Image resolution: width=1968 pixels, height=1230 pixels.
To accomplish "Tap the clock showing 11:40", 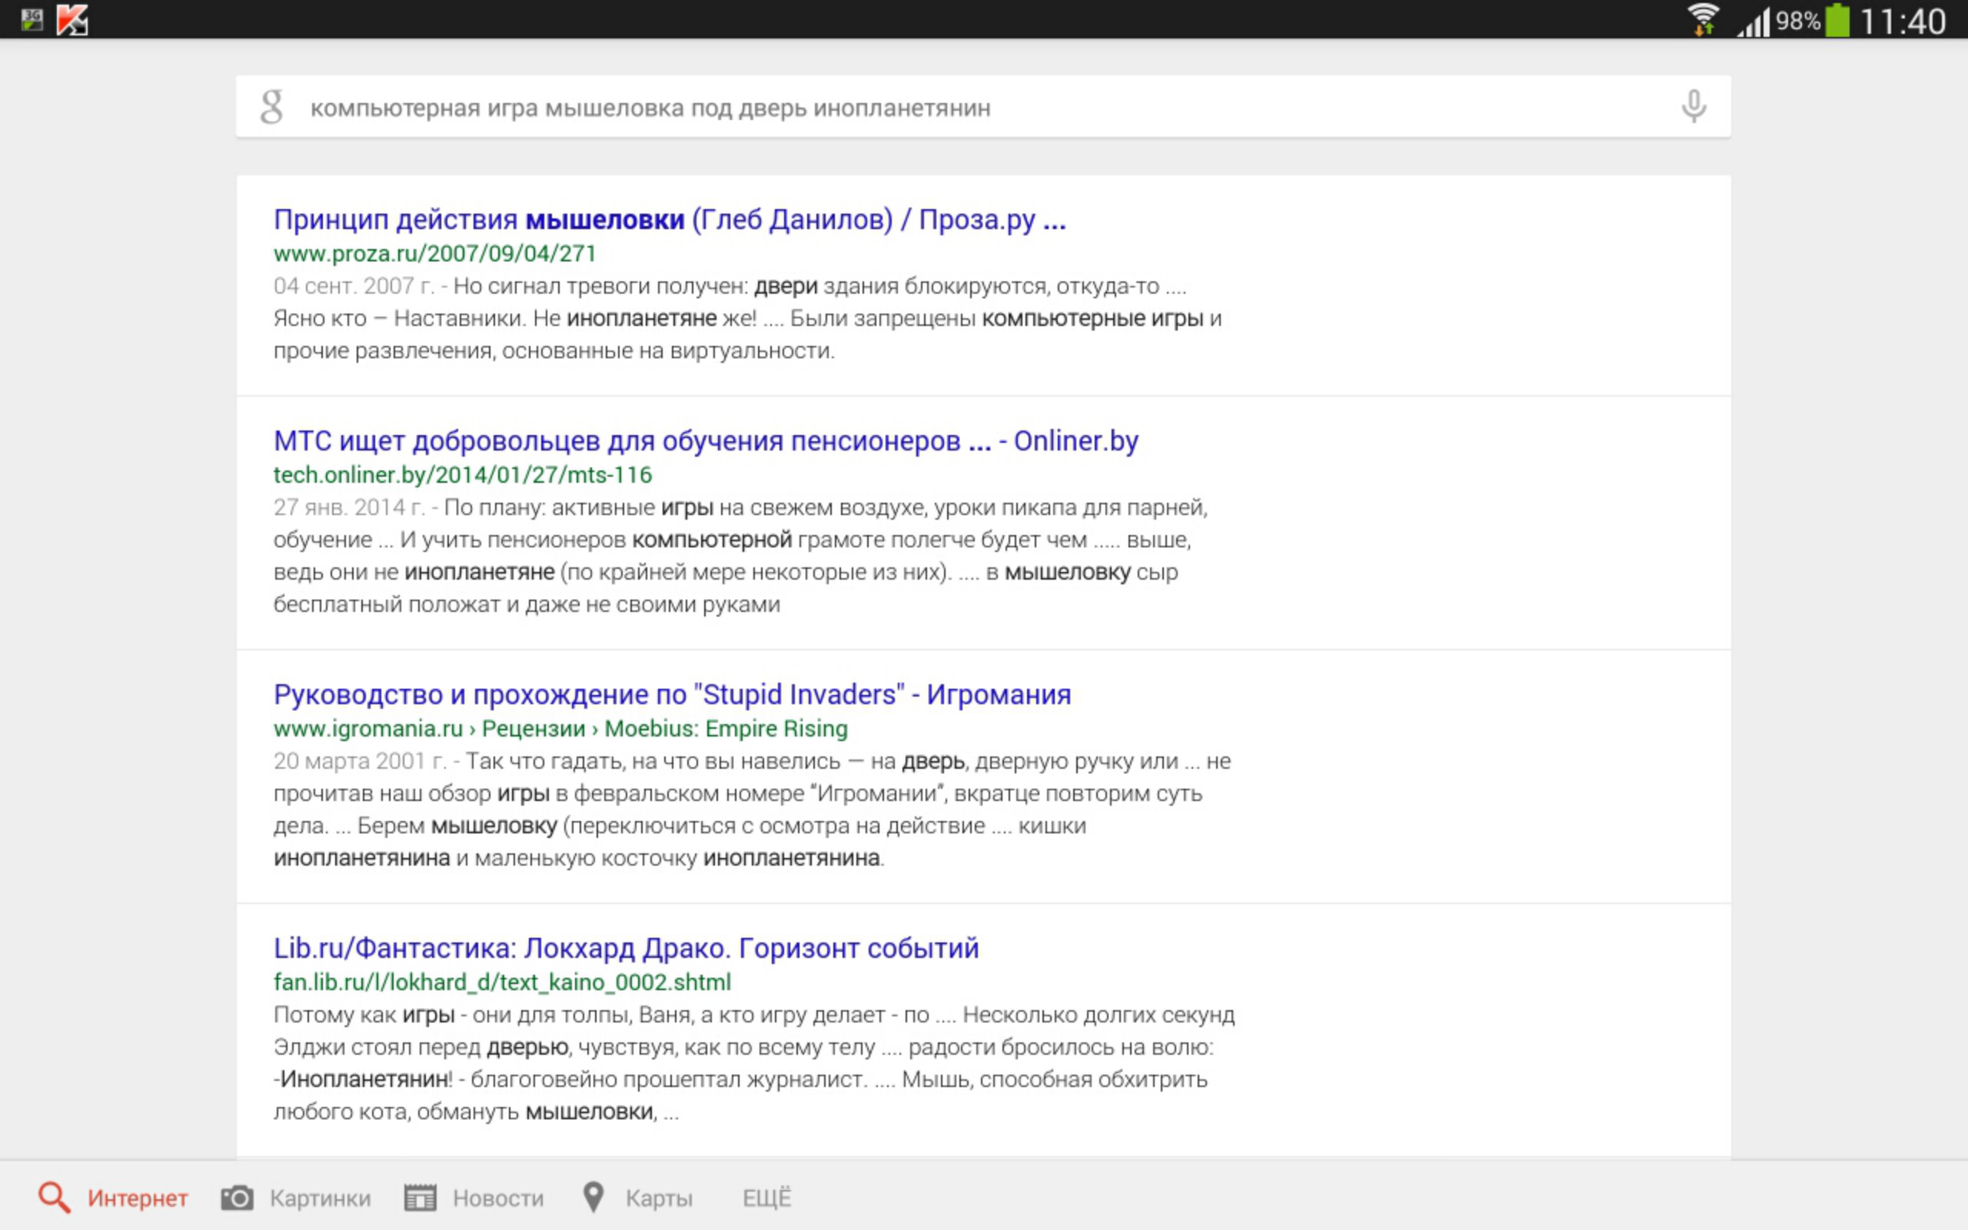I will (1903, 22).
